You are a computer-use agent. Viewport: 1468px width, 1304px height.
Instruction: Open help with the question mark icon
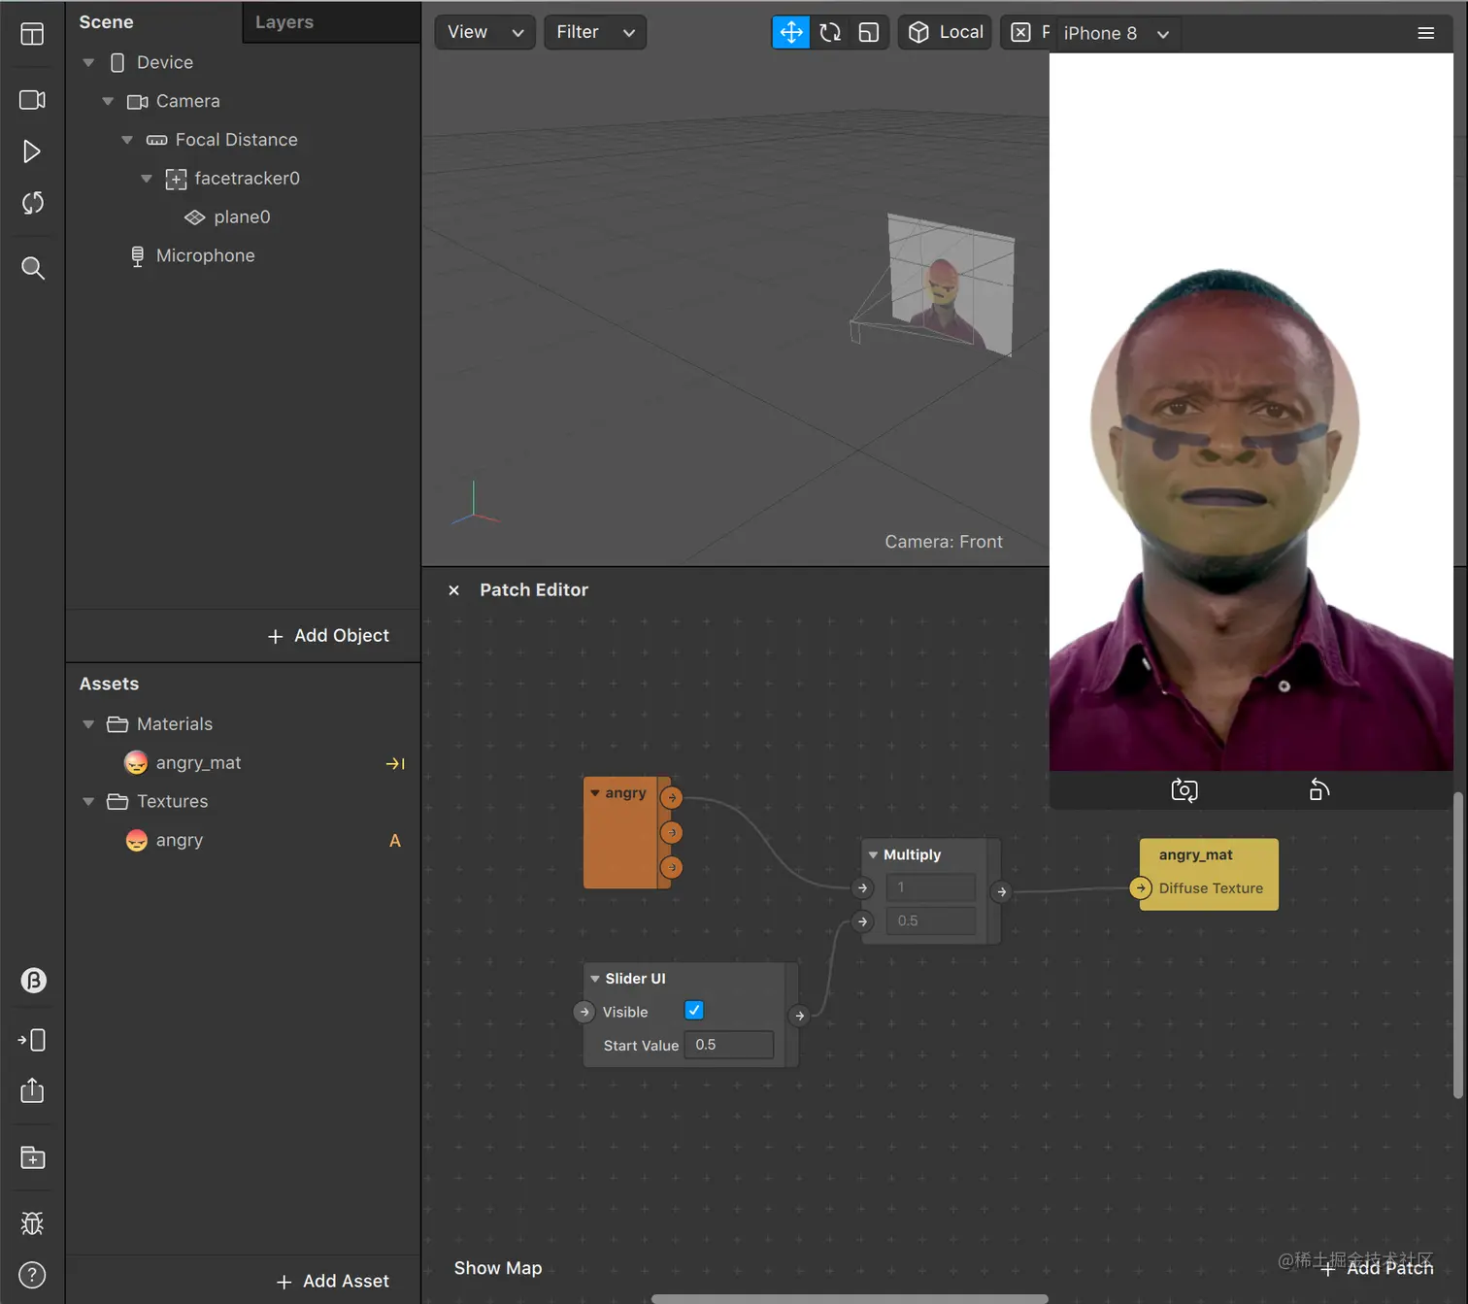coord(32,1275)
